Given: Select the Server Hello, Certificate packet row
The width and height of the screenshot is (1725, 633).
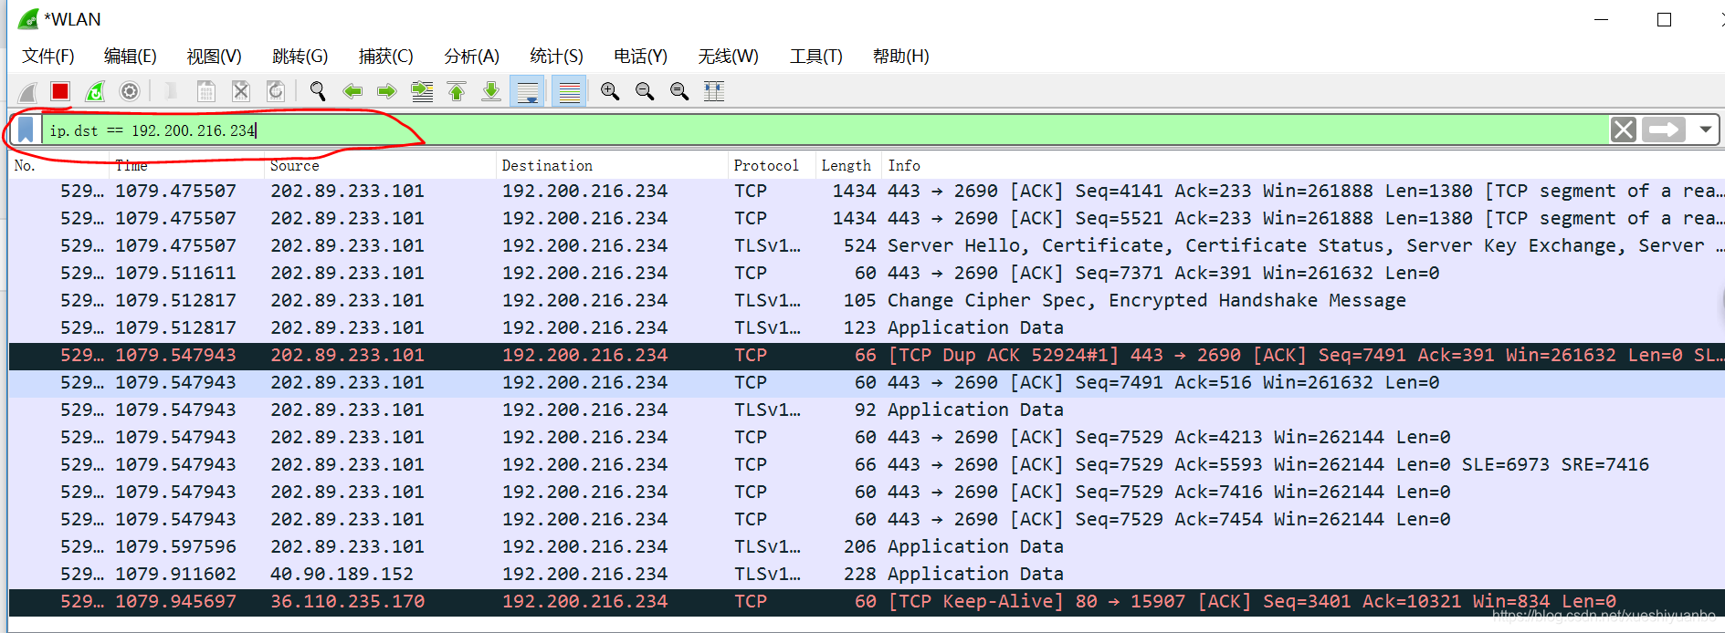Looking at the screenshot, I should click(867, 245).
